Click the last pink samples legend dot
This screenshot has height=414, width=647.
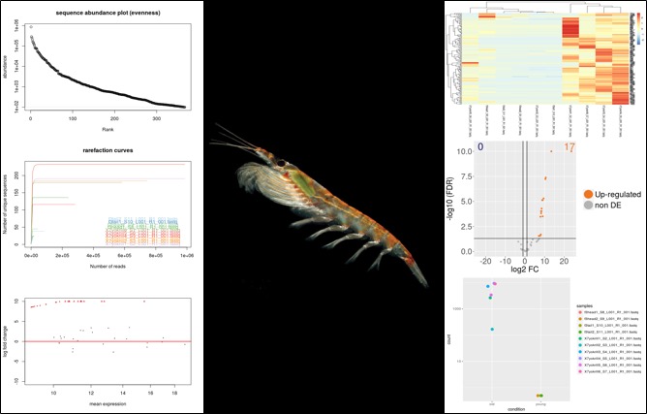pyautogui.click(x=580, y=372)
